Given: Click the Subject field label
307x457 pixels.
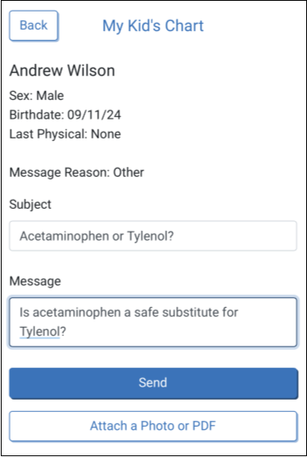Looking at the screenshot, I should pos(30,205).
